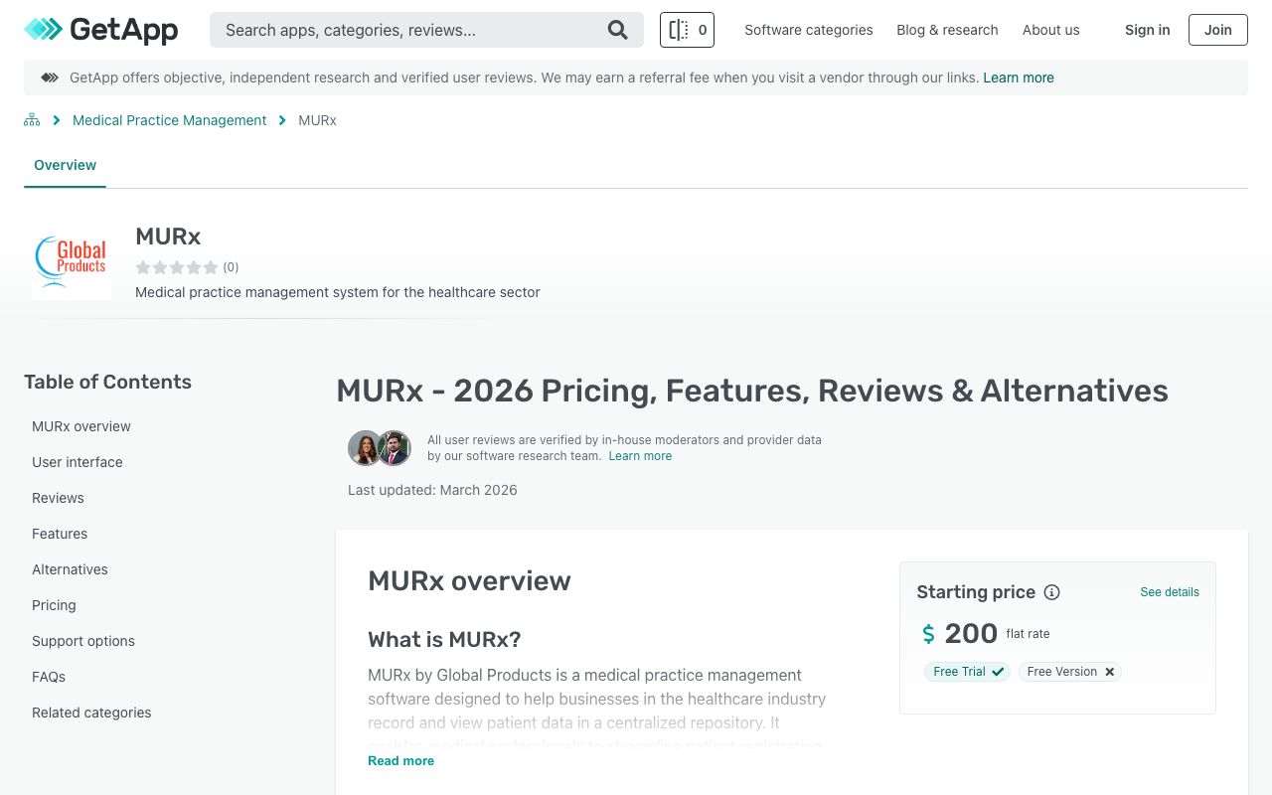The image size is (1272, 795).
Task: Jump to Reviews in table of contents
Action: 58,498
